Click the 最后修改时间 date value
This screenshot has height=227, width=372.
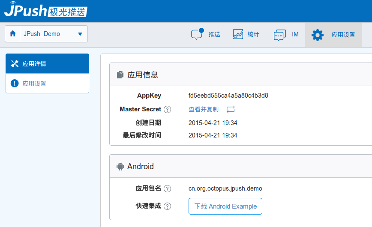(x=213, y=135)
